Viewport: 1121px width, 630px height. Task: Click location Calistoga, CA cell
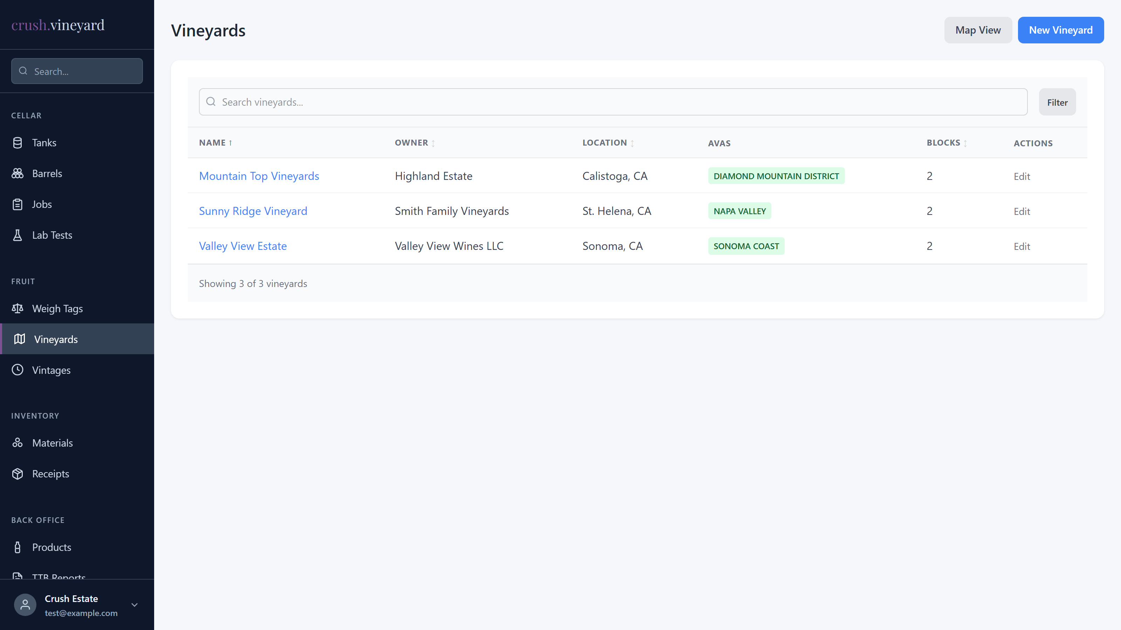pos(615,176)
